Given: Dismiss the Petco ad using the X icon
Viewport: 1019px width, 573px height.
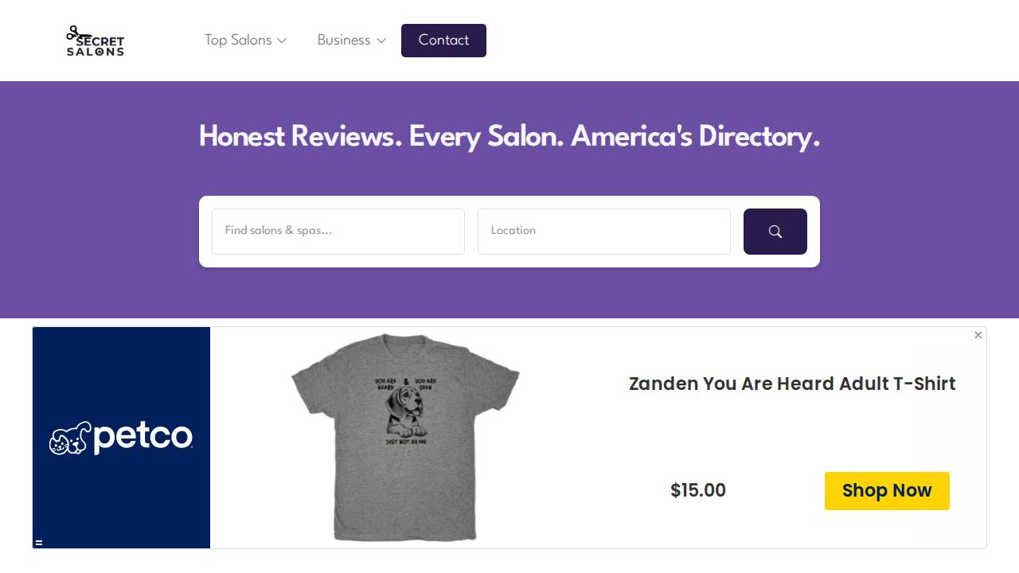Looking at the screenshot, I should coord(978,335).
